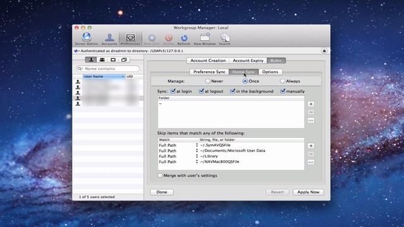Click the Apply Now button
This screenshot has width=404, height=227.
[308, 192]
